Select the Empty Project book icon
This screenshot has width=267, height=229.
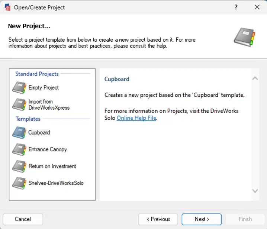[19, 88]
